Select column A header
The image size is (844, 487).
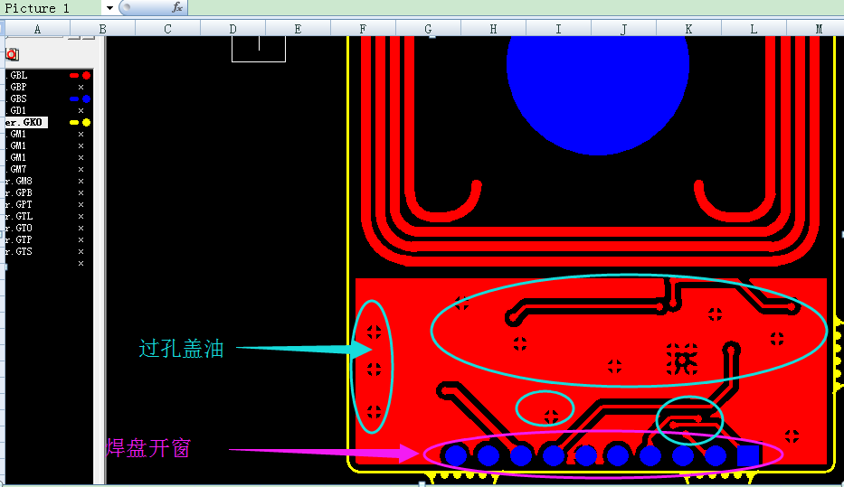[37, 29]
